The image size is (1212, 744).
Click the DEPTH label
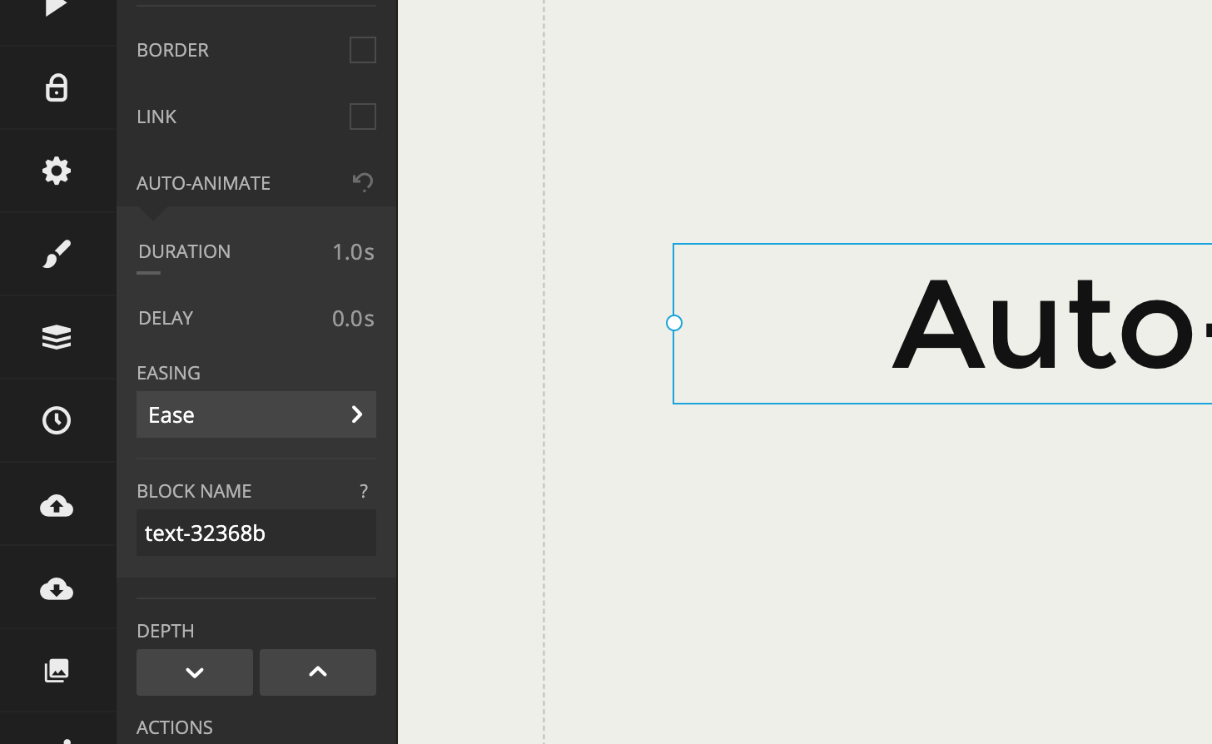[165, 631]
